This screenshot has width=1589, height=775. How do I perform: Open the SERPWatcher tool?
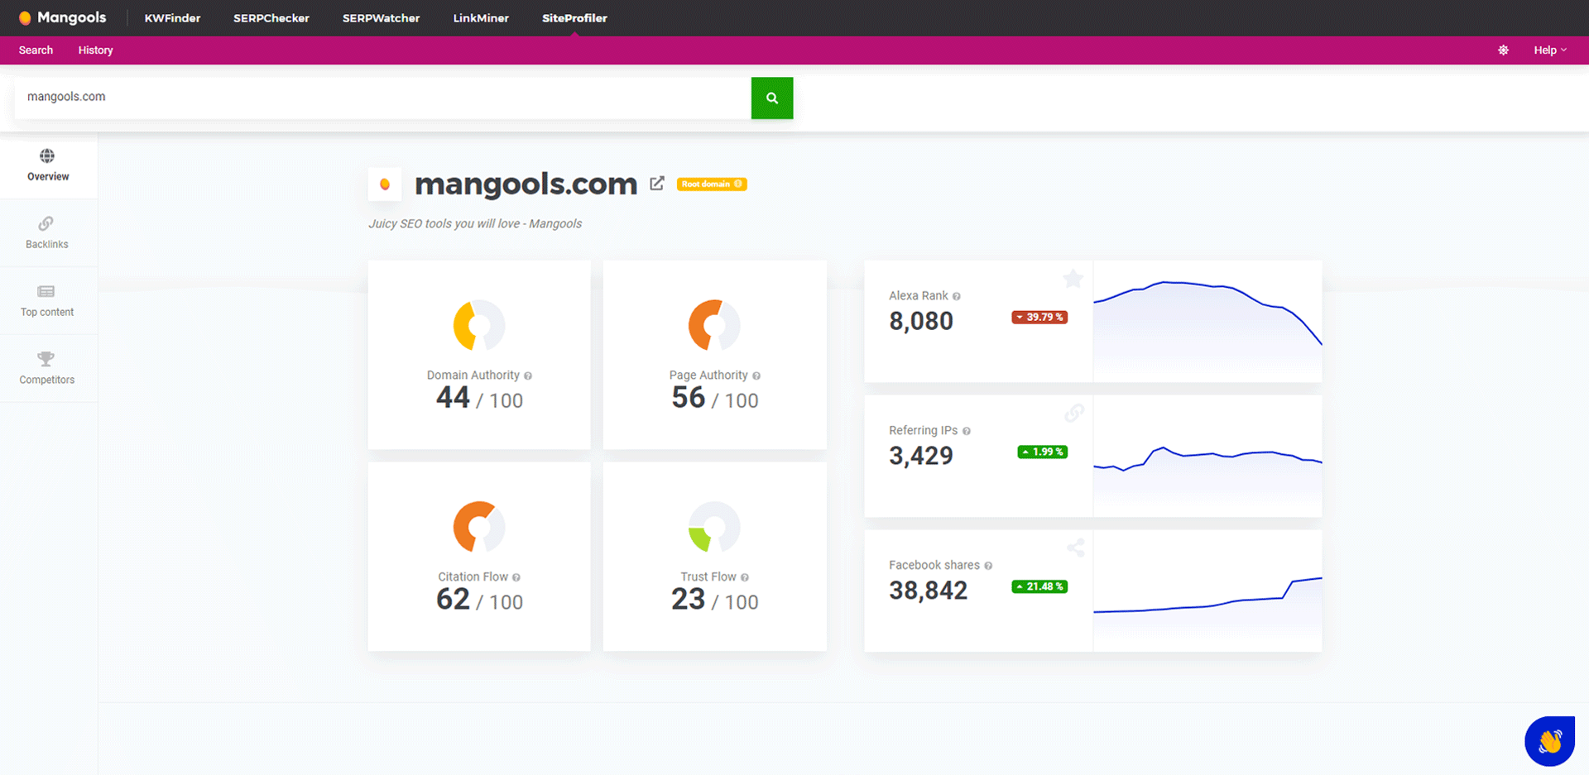click(x=382, y=18)
